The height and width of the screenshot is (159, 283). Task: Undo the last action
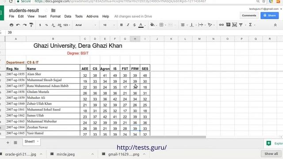pos(18,25)
